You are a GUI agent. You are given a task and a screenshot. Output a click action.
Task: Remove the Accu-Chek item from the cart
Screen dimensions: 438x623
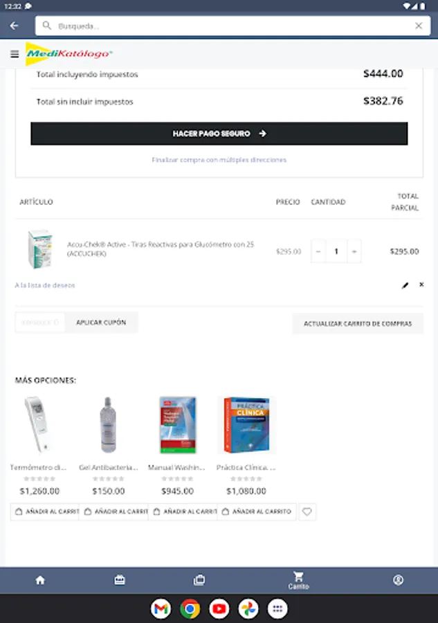[x=421, y=285]
